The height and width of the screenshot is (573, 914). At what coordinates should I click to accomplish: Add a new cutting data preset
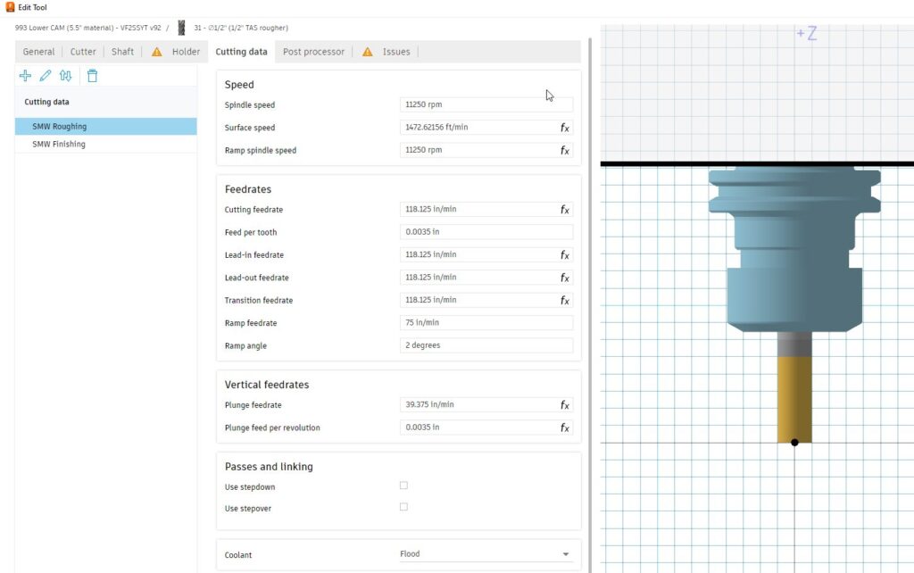tap(25, 76)
